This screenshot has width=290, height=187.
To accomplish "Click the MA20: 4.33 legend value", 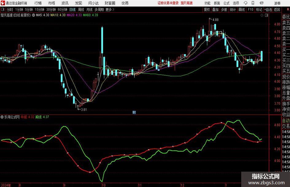I will (74, 15).
